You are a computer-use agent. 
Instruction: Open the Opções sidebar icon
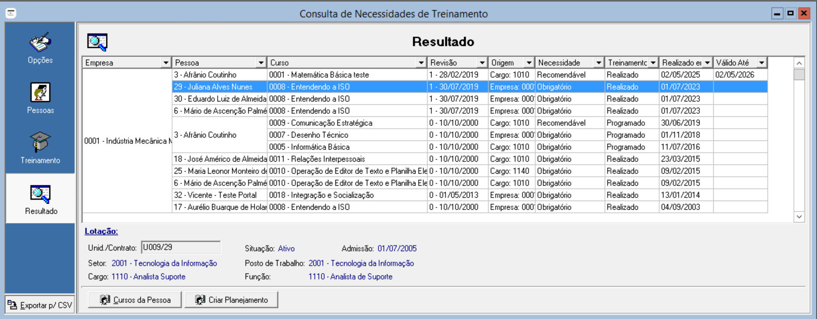pyautogui.click(x=40, y=43)
